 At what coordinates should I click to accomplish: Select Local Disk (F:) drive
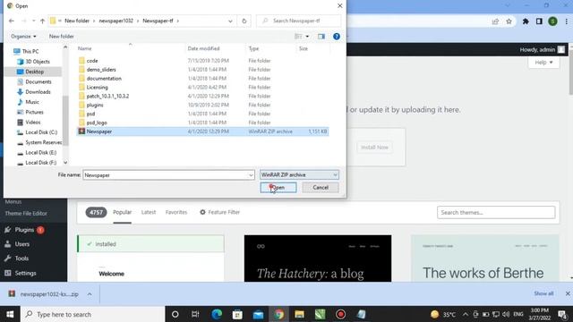[x=40, y=163]
